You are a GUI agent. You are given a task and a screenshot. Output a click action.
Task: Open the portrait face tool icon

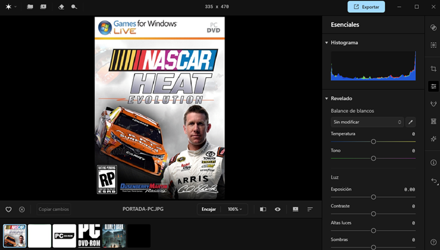point(434,104)
